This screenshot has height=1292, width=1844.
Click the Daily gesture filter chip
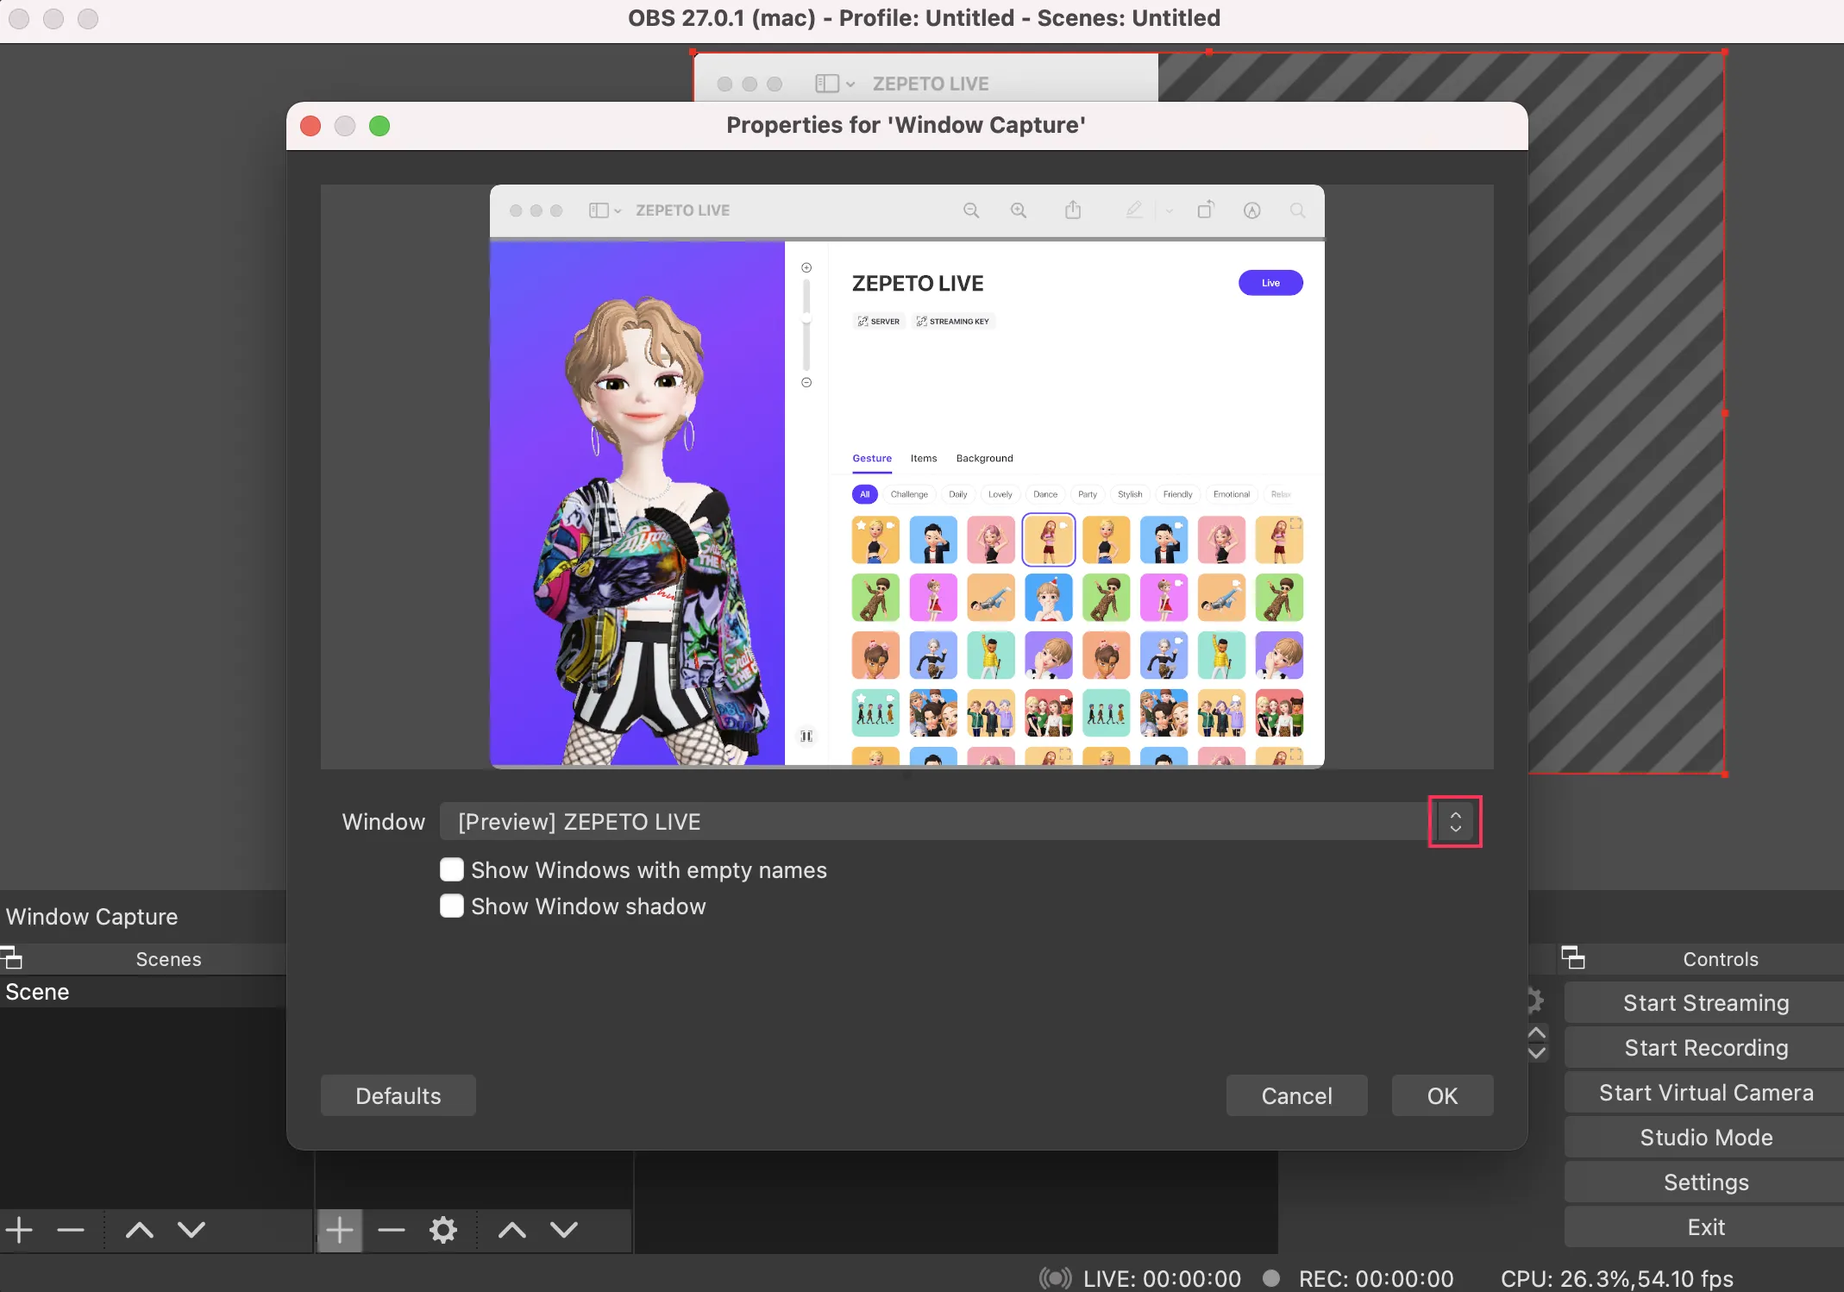click(x=957, y=494)
